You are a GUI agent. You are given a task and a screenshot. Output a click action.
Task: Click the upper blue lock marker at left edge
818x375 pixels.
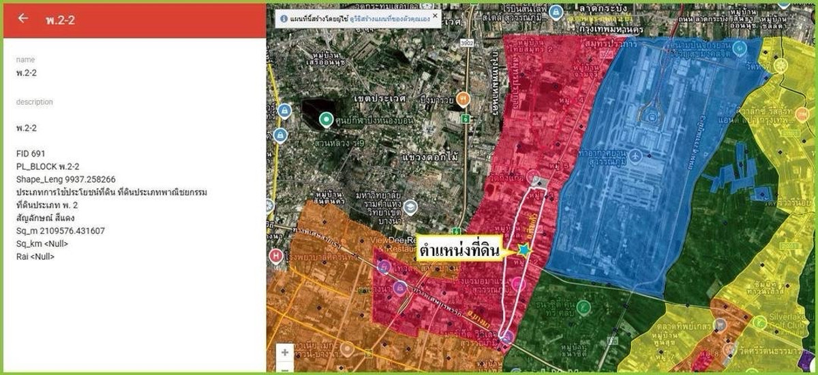(x=285, y=110)
